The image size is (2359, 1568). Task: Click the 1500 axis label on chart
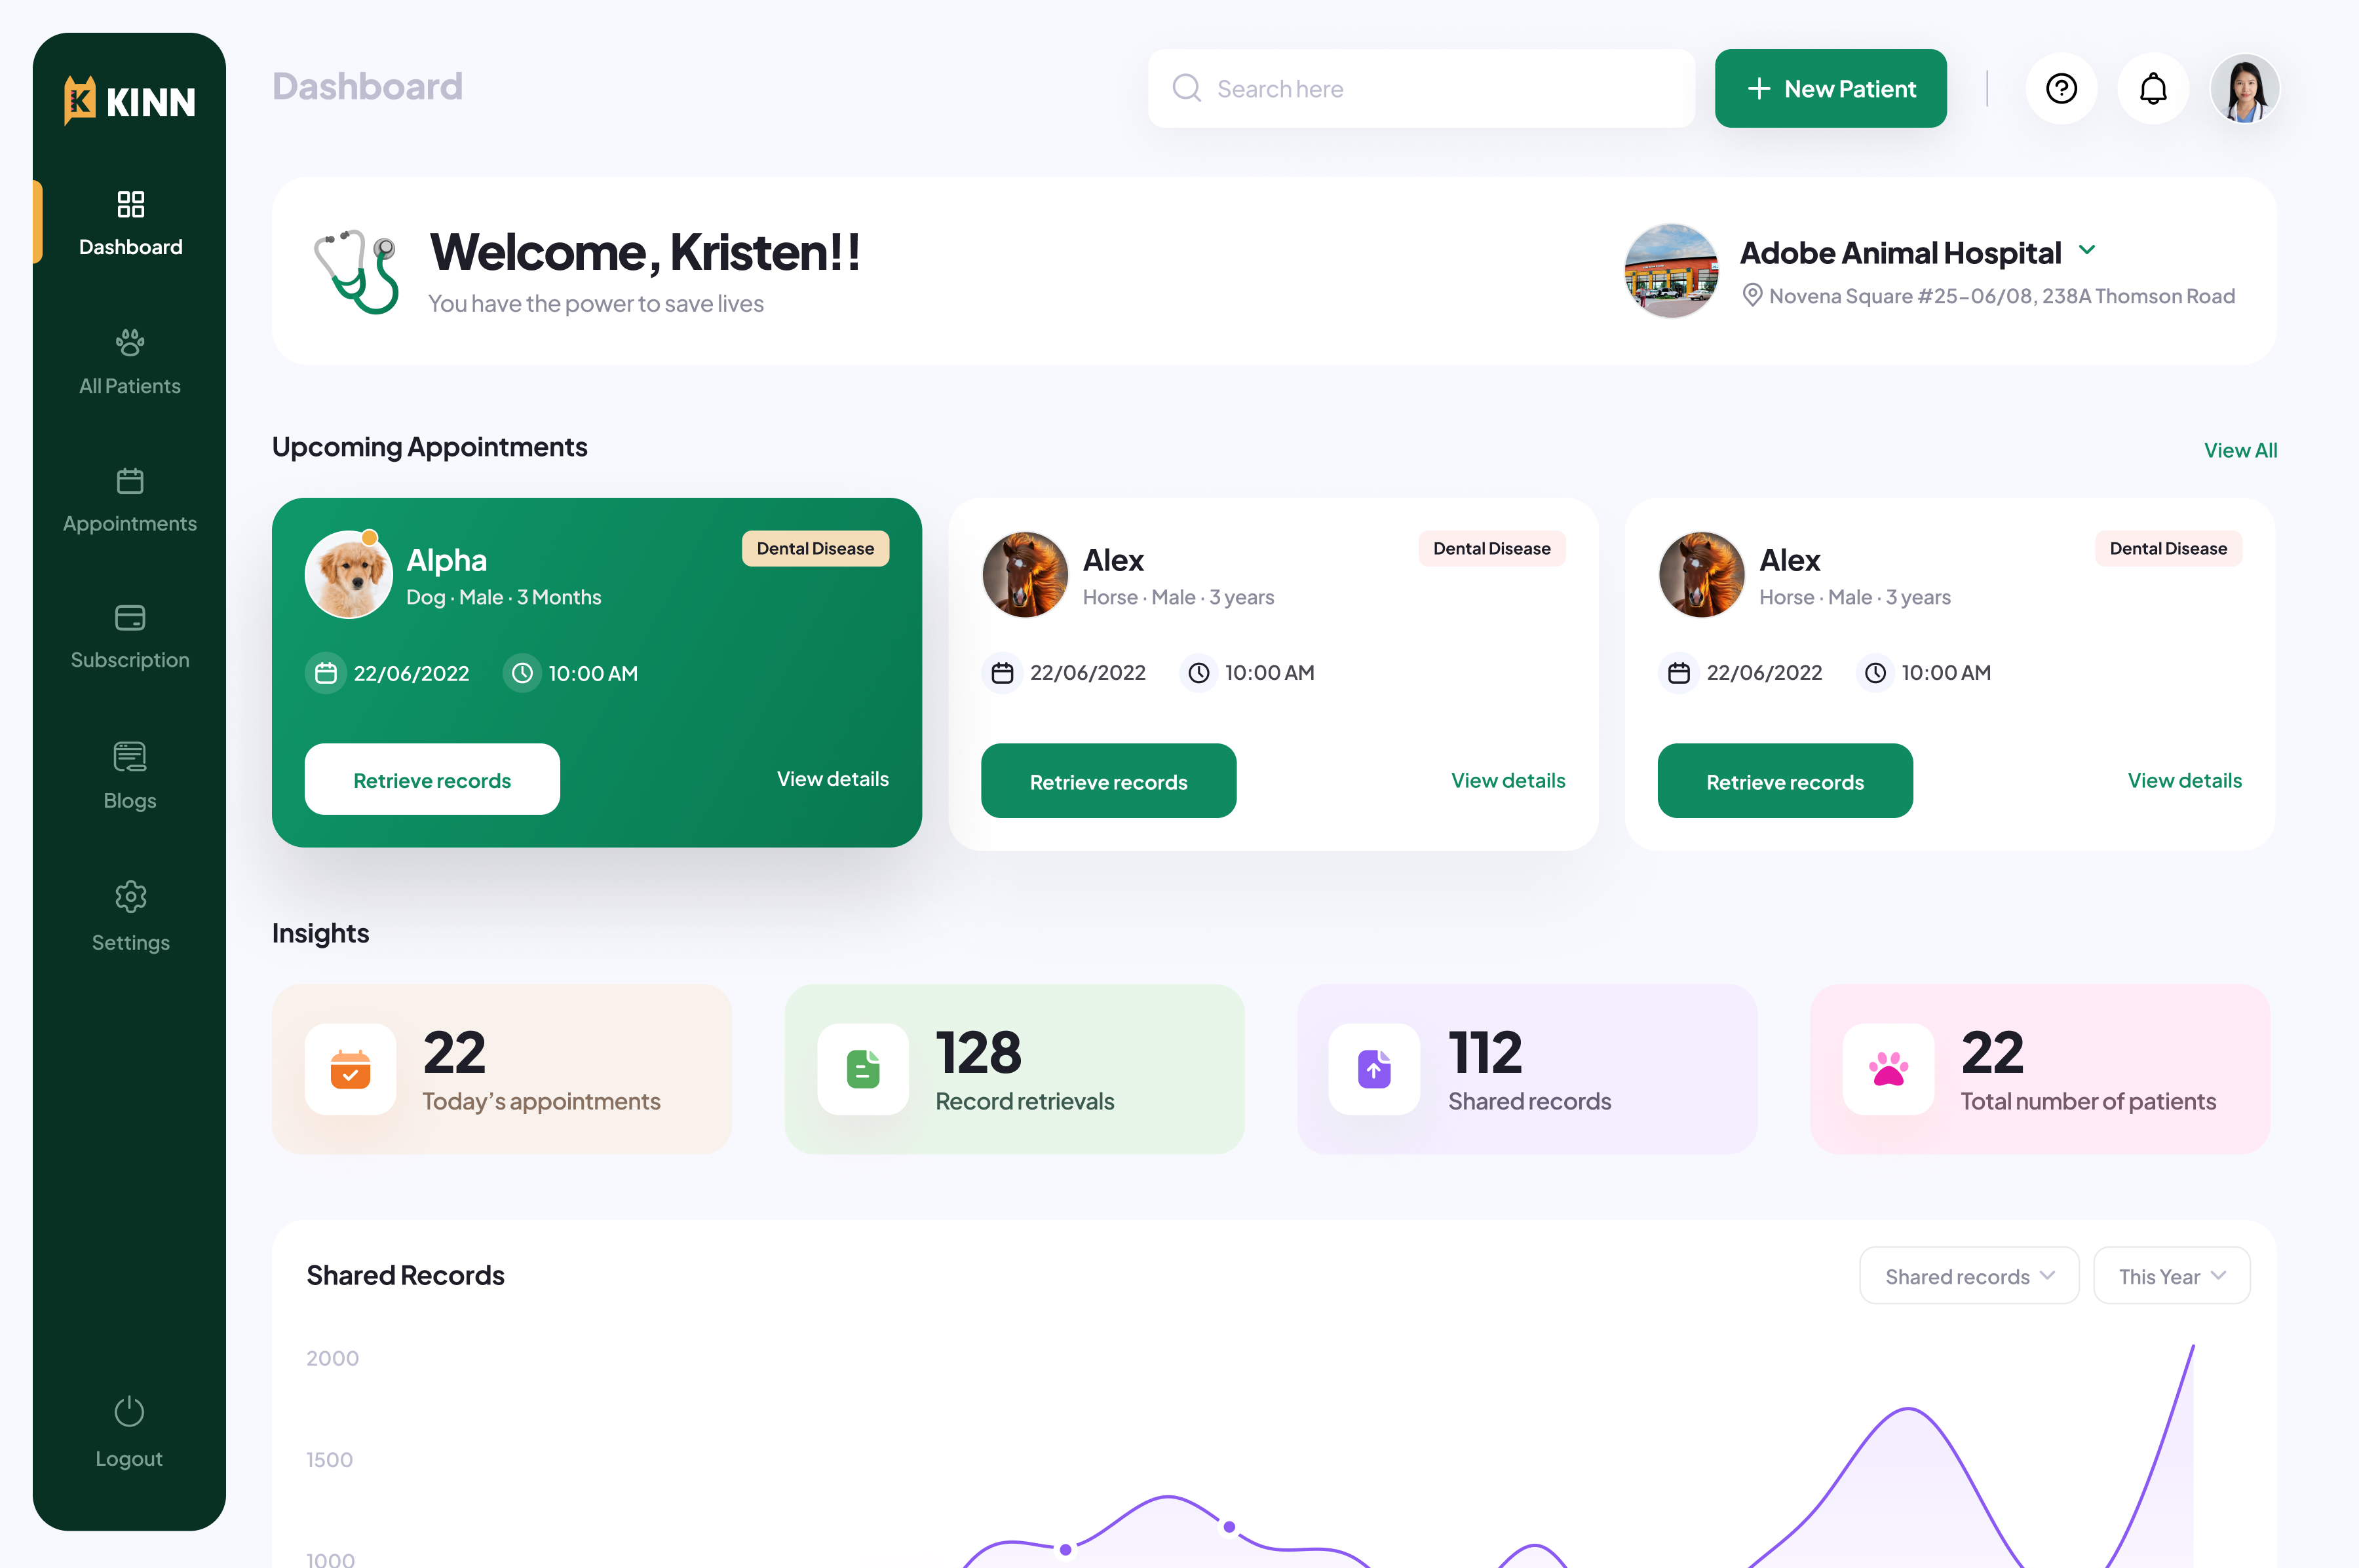329,1459
